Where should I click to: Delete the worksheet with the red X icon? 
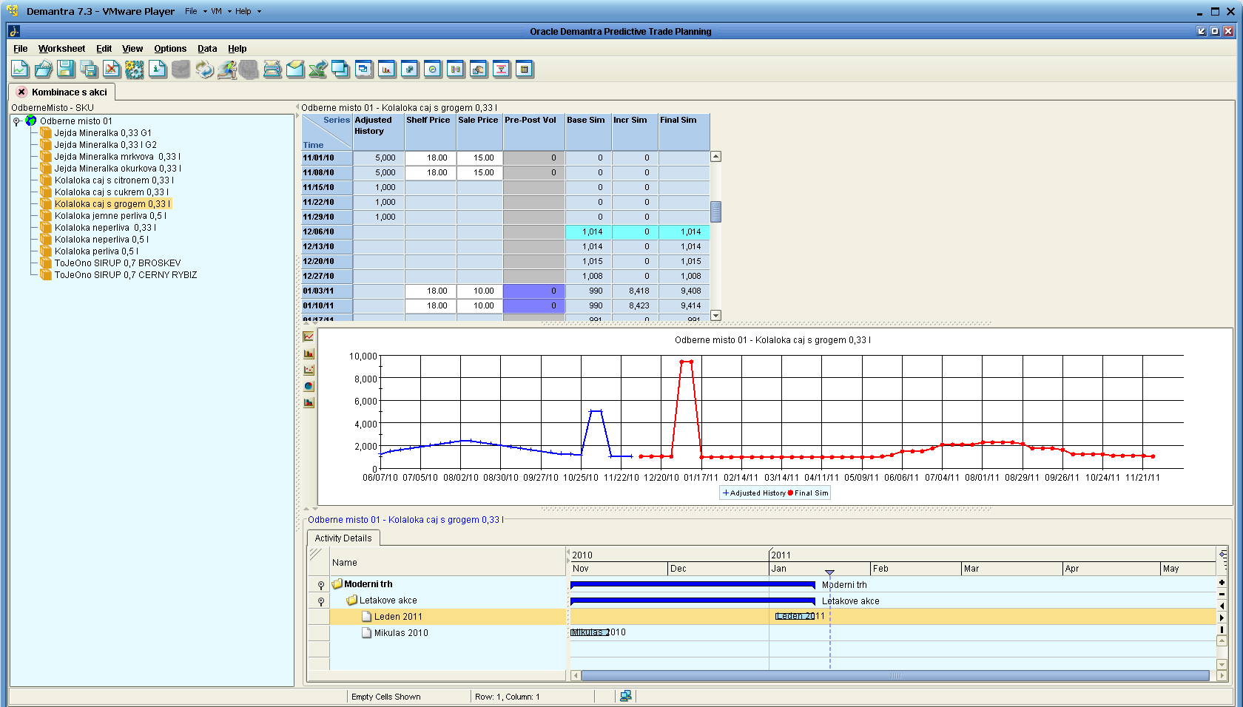(x=112, y=70)
